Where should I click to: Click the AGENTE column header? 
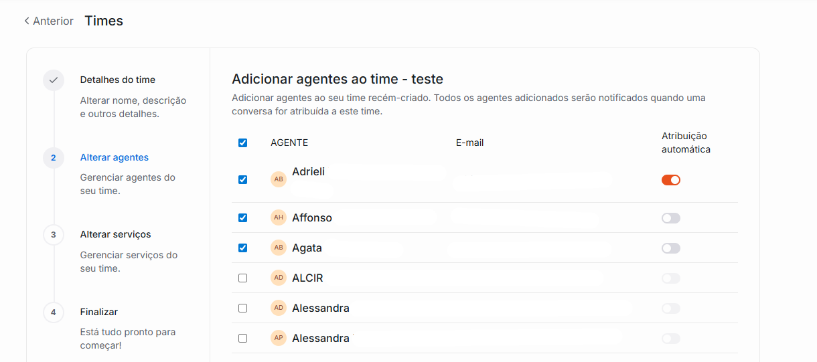pyautogui.click(x=289, y=143)
